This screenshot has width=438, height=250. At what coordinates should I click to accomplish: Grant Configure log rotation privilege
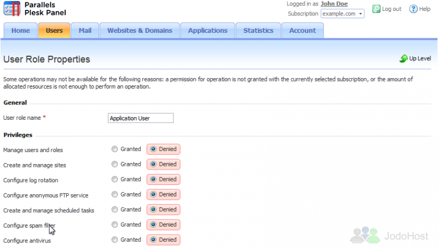point(114,179)
